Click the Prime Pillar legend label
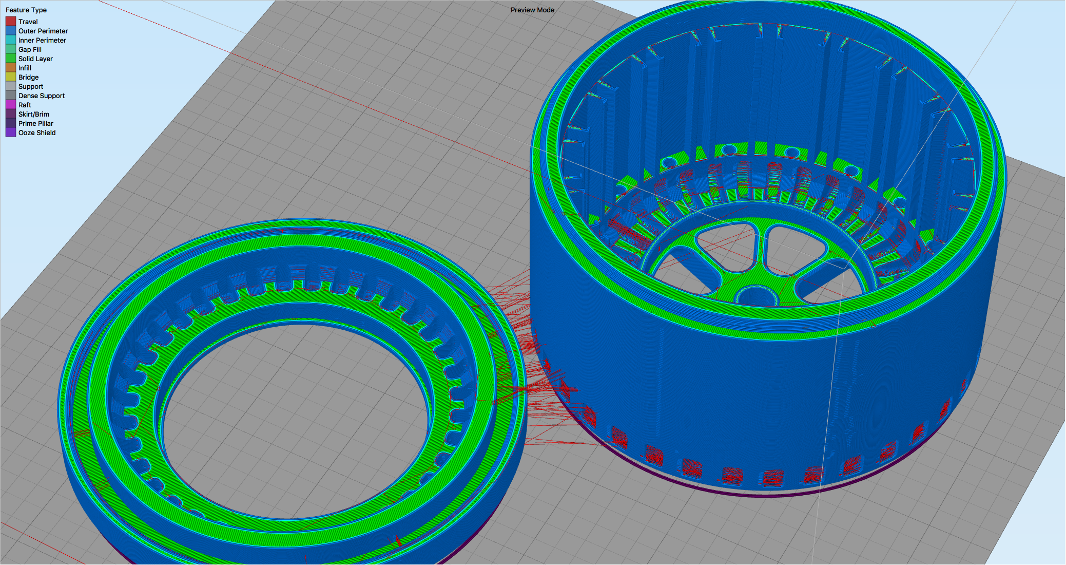Image resolution: width=1066 pixels, height=565 pixels. point(36,123)
